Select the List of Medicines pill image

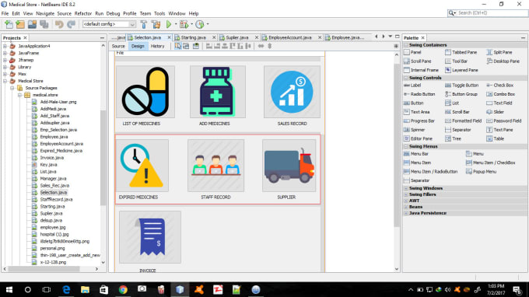point(145,92)
